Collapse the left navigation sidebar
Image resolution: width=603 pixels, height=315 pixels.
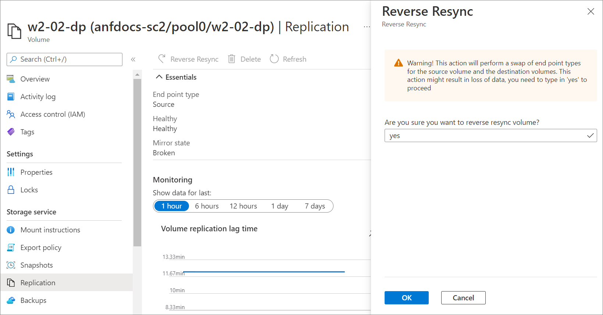133,59
